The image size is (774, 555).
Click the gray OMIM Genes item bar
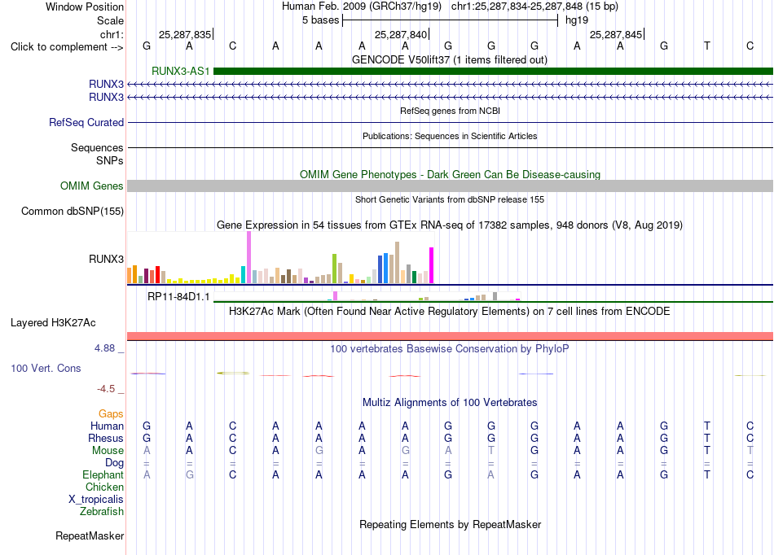coord(451,186)
